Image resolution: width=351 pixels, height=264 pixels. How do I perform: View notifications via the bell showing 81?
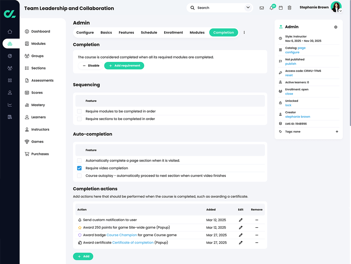[x=271, y=8]
